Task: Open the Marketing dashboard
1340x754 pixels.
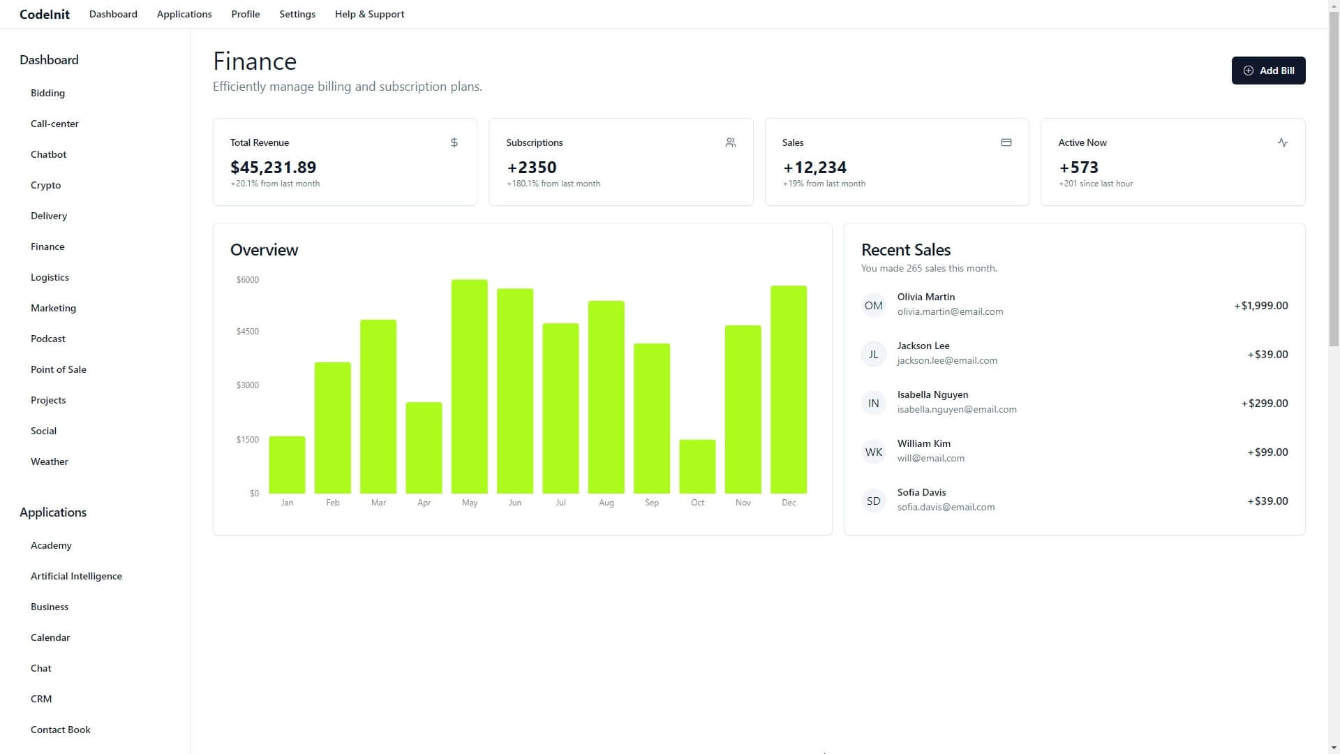Action: [53, 308]
